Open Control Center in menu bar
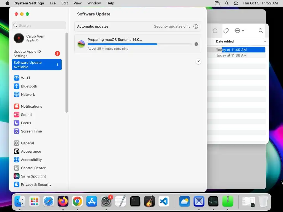The image size is (283, 212). 236,3
